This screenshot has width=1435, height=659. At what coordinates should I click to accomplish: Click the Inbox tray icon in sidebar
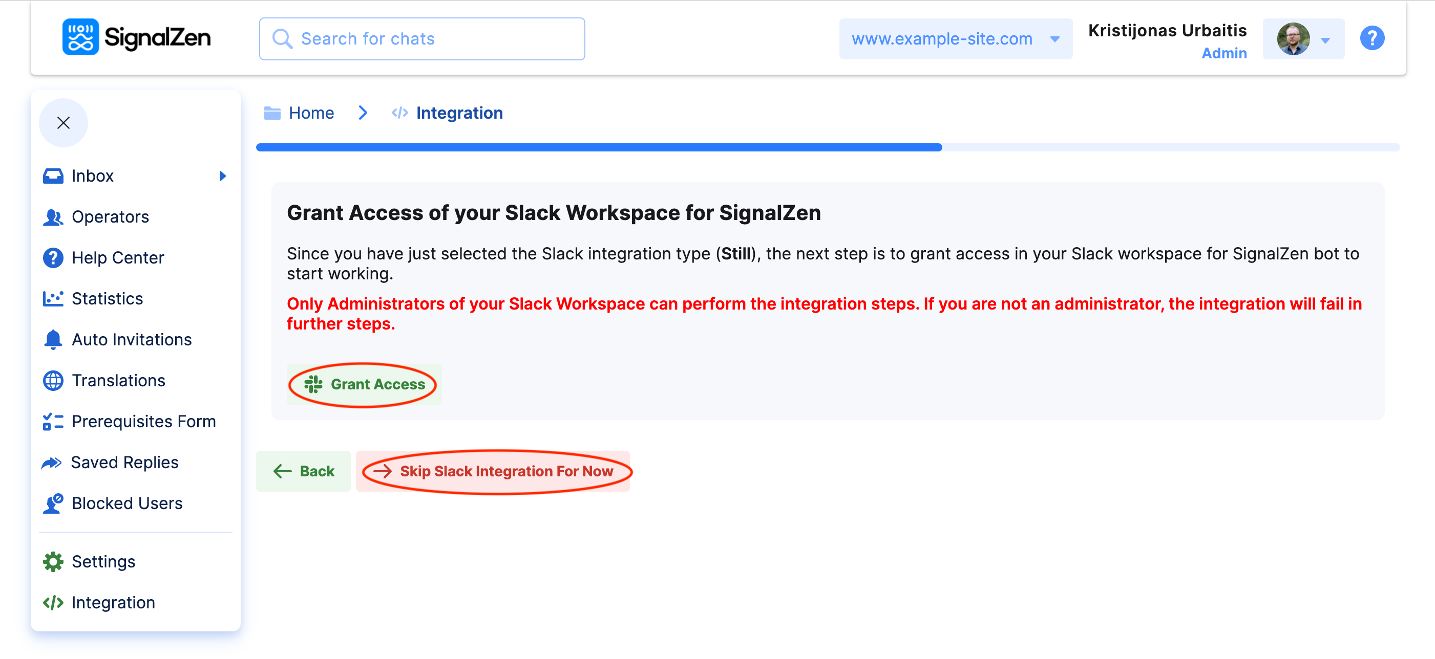(x=53, y=176)
